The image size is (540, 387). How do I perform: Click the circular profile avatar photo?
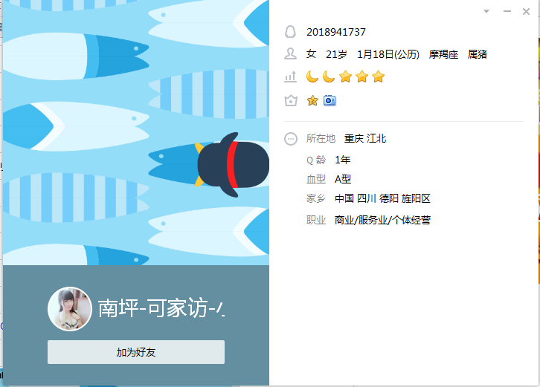[70, 309]
